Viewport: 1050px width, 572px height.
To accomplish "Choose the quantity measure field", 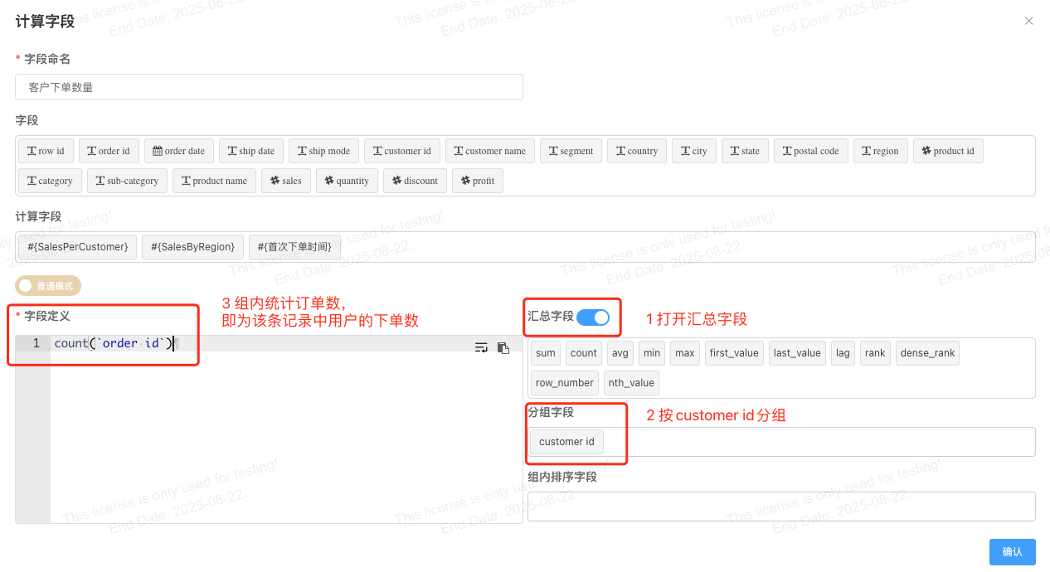I will (x=347, y=181).
